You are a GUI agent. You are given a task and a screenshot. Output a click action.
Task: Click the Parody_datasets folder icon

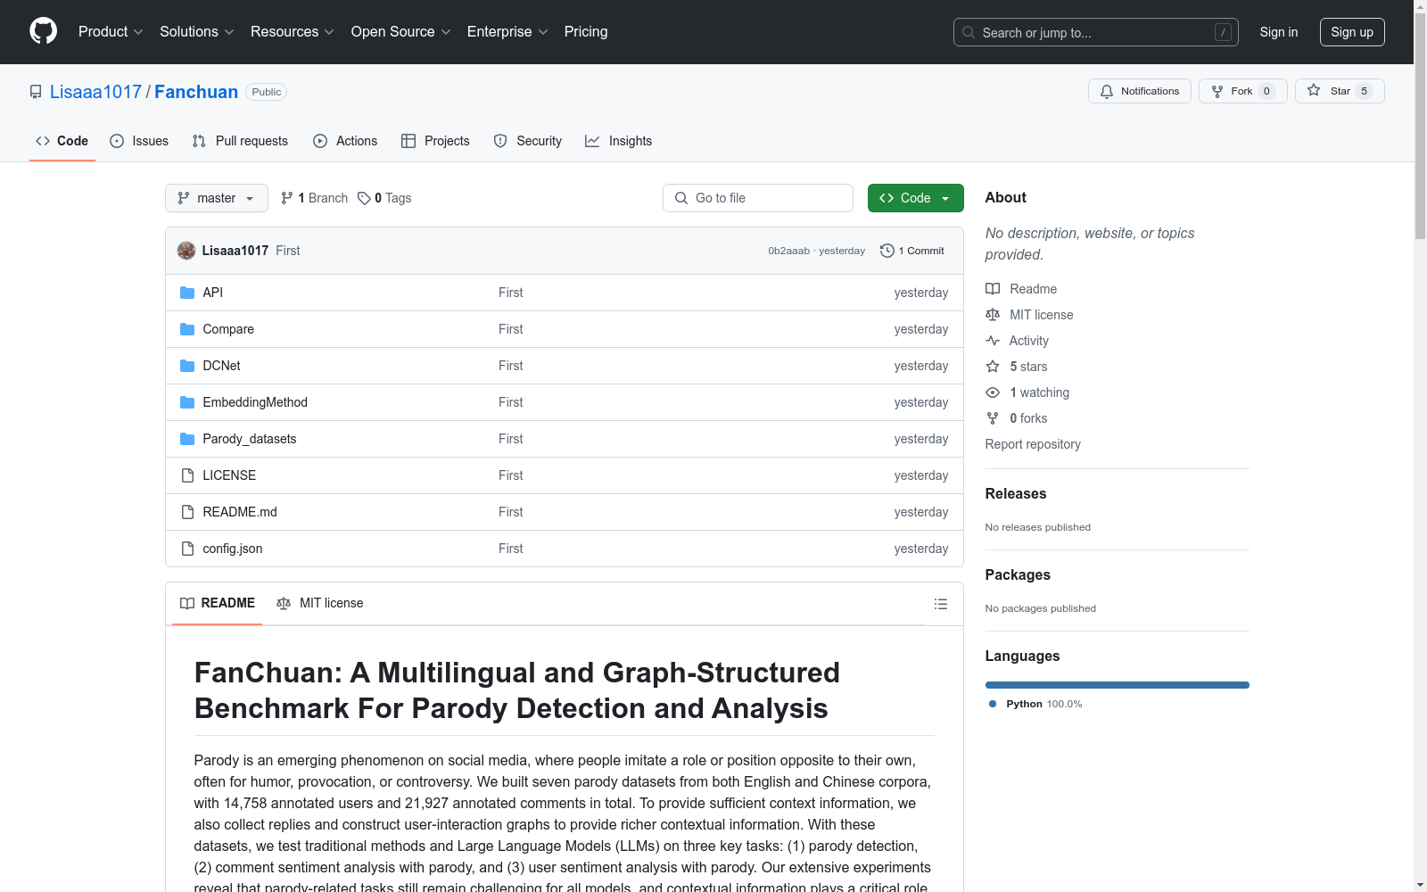click(187, 439)
